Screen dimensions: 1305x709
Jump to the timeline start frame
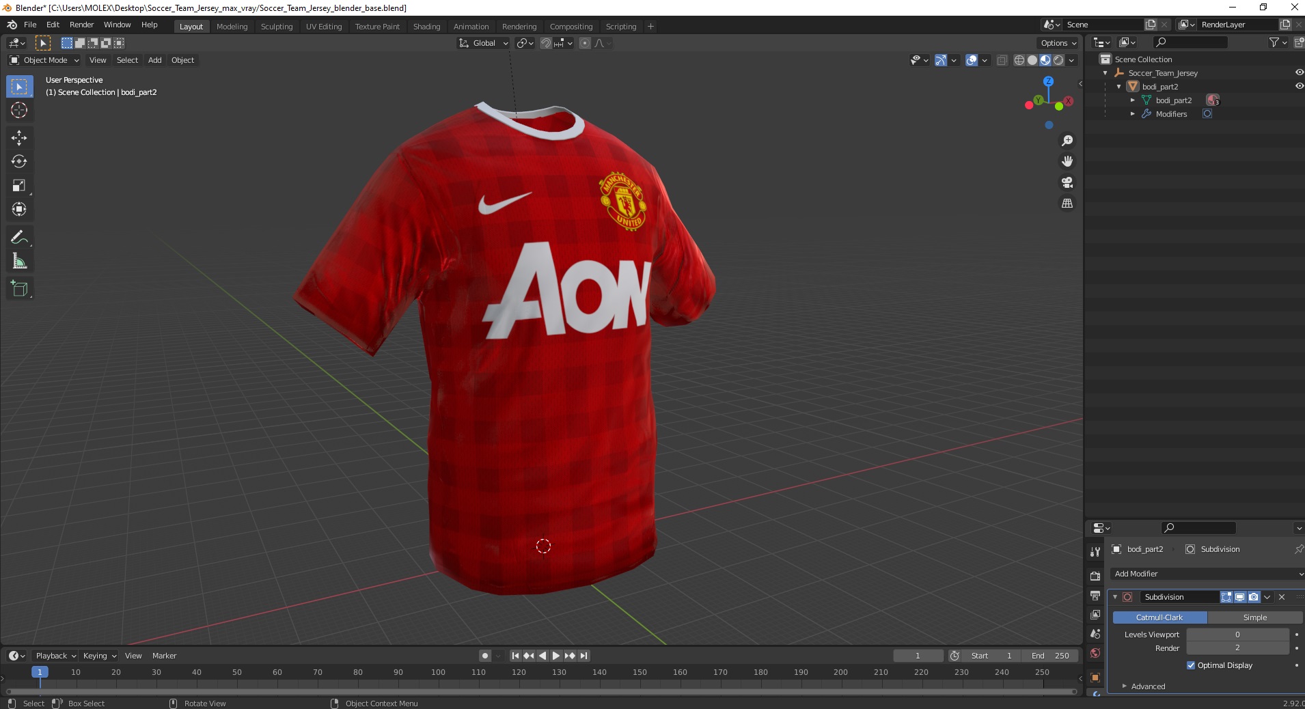516,656
